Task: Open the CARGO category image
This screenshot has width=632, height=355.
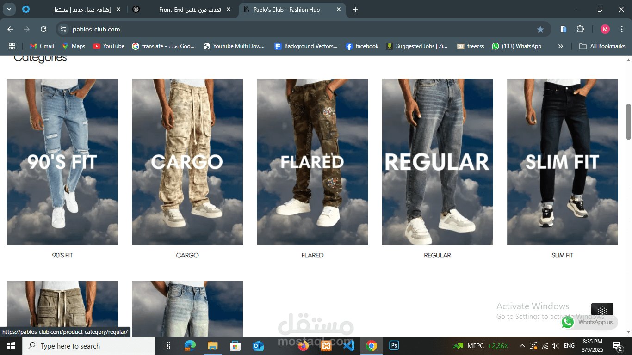Action: click(187, 162)
